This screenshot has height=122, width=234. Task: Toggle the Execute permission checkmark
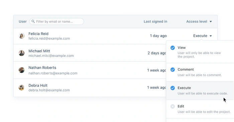pyautogui.click(x=173, y=88)
